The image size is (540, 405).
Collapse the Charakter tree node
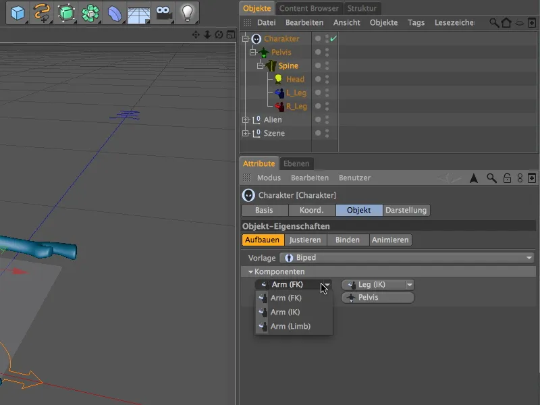pyautogui.click(x=245, y=39)
